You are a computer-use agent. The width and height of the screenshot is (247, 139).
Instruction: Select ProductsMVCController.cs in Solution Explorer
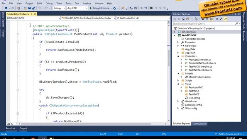point(202,63)
